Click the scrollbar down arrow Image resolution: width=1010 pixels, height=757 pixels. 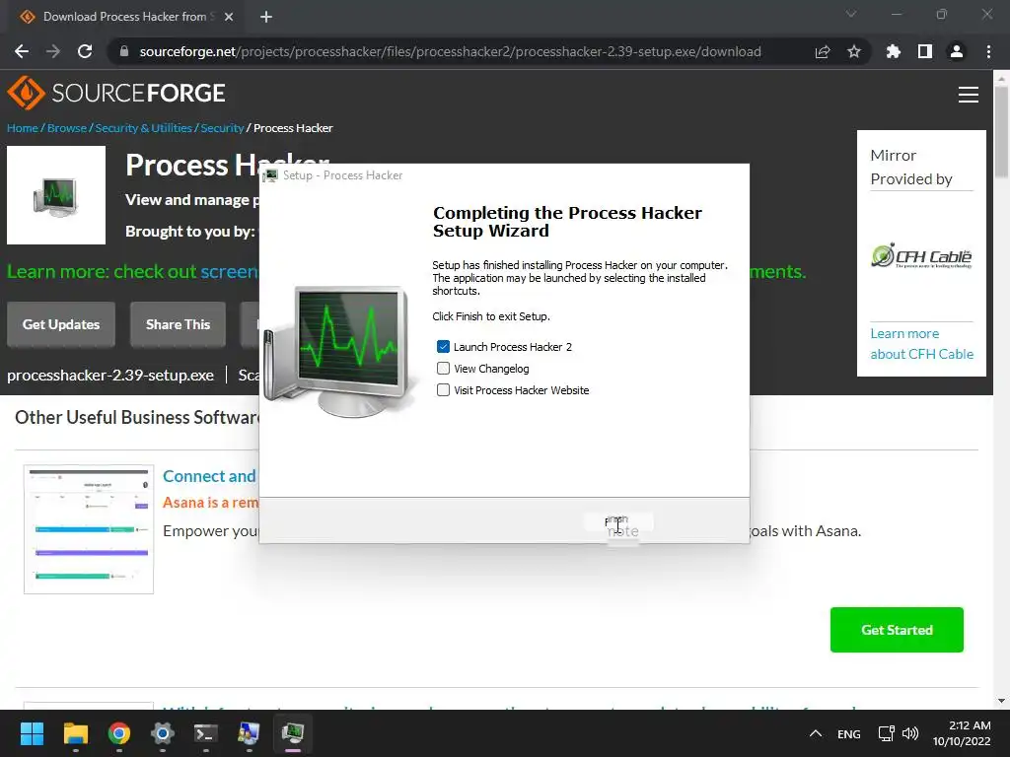coord(1001,701)
